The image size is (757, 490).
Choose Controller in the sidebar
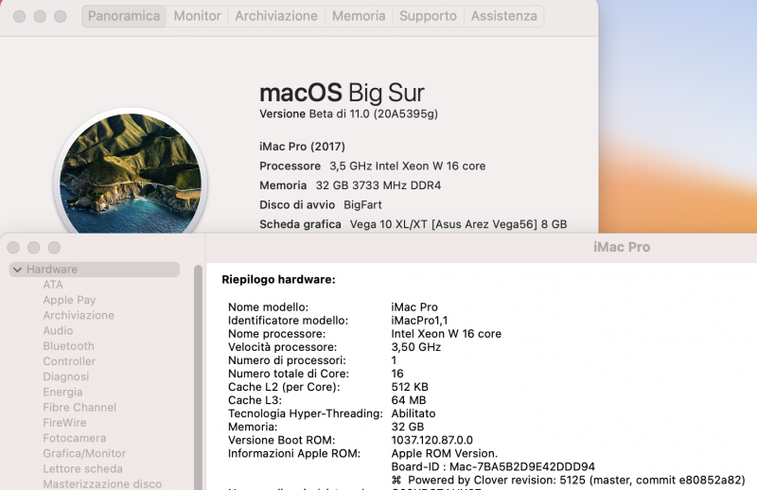click(69, 361)
